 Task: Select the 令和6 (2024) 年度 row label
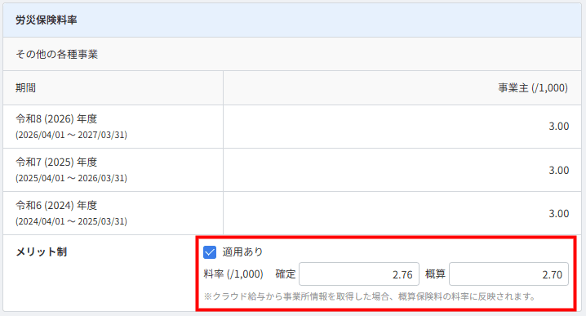pyautogui.click(x=56, y=206)
